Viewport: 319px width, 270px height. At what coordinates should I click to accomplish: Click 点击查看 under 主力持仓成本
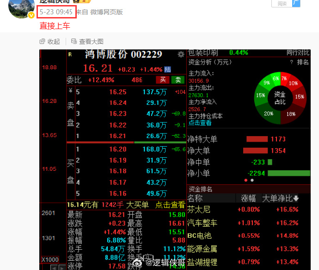pos(200,123)
